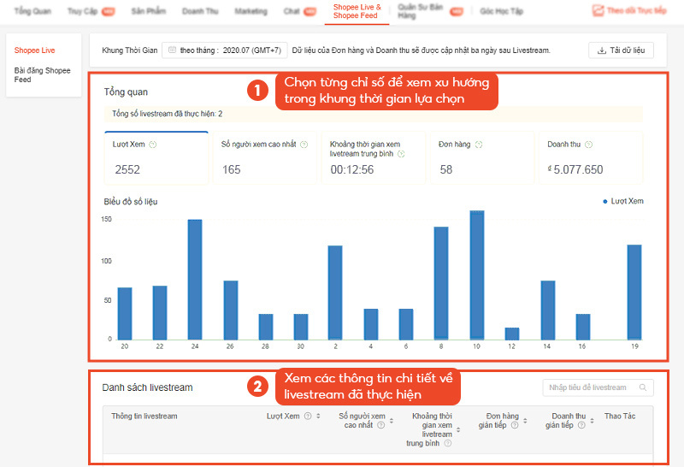The width and height of the screenshot is (684, 467).
Task: Click the help icon in Đơn hàng gián tiếp column header
Action: click(x=514, y=425)
